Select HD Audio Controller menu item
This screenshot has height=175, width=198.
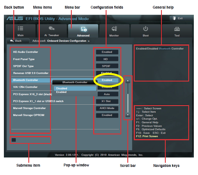point(26,52)
